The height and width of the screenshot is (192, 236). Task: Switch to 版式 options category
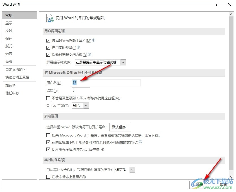coord(19,46)
